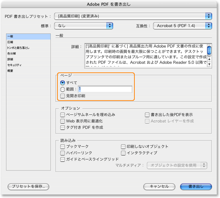Open the トンボと裁ち落とし settings panel
This screenshot has width=220, height=198.
[x=19, y=48]
